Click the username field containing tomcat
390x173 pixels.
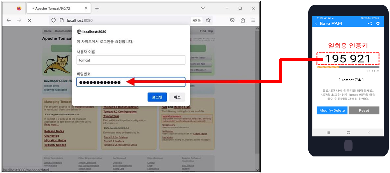131,60
